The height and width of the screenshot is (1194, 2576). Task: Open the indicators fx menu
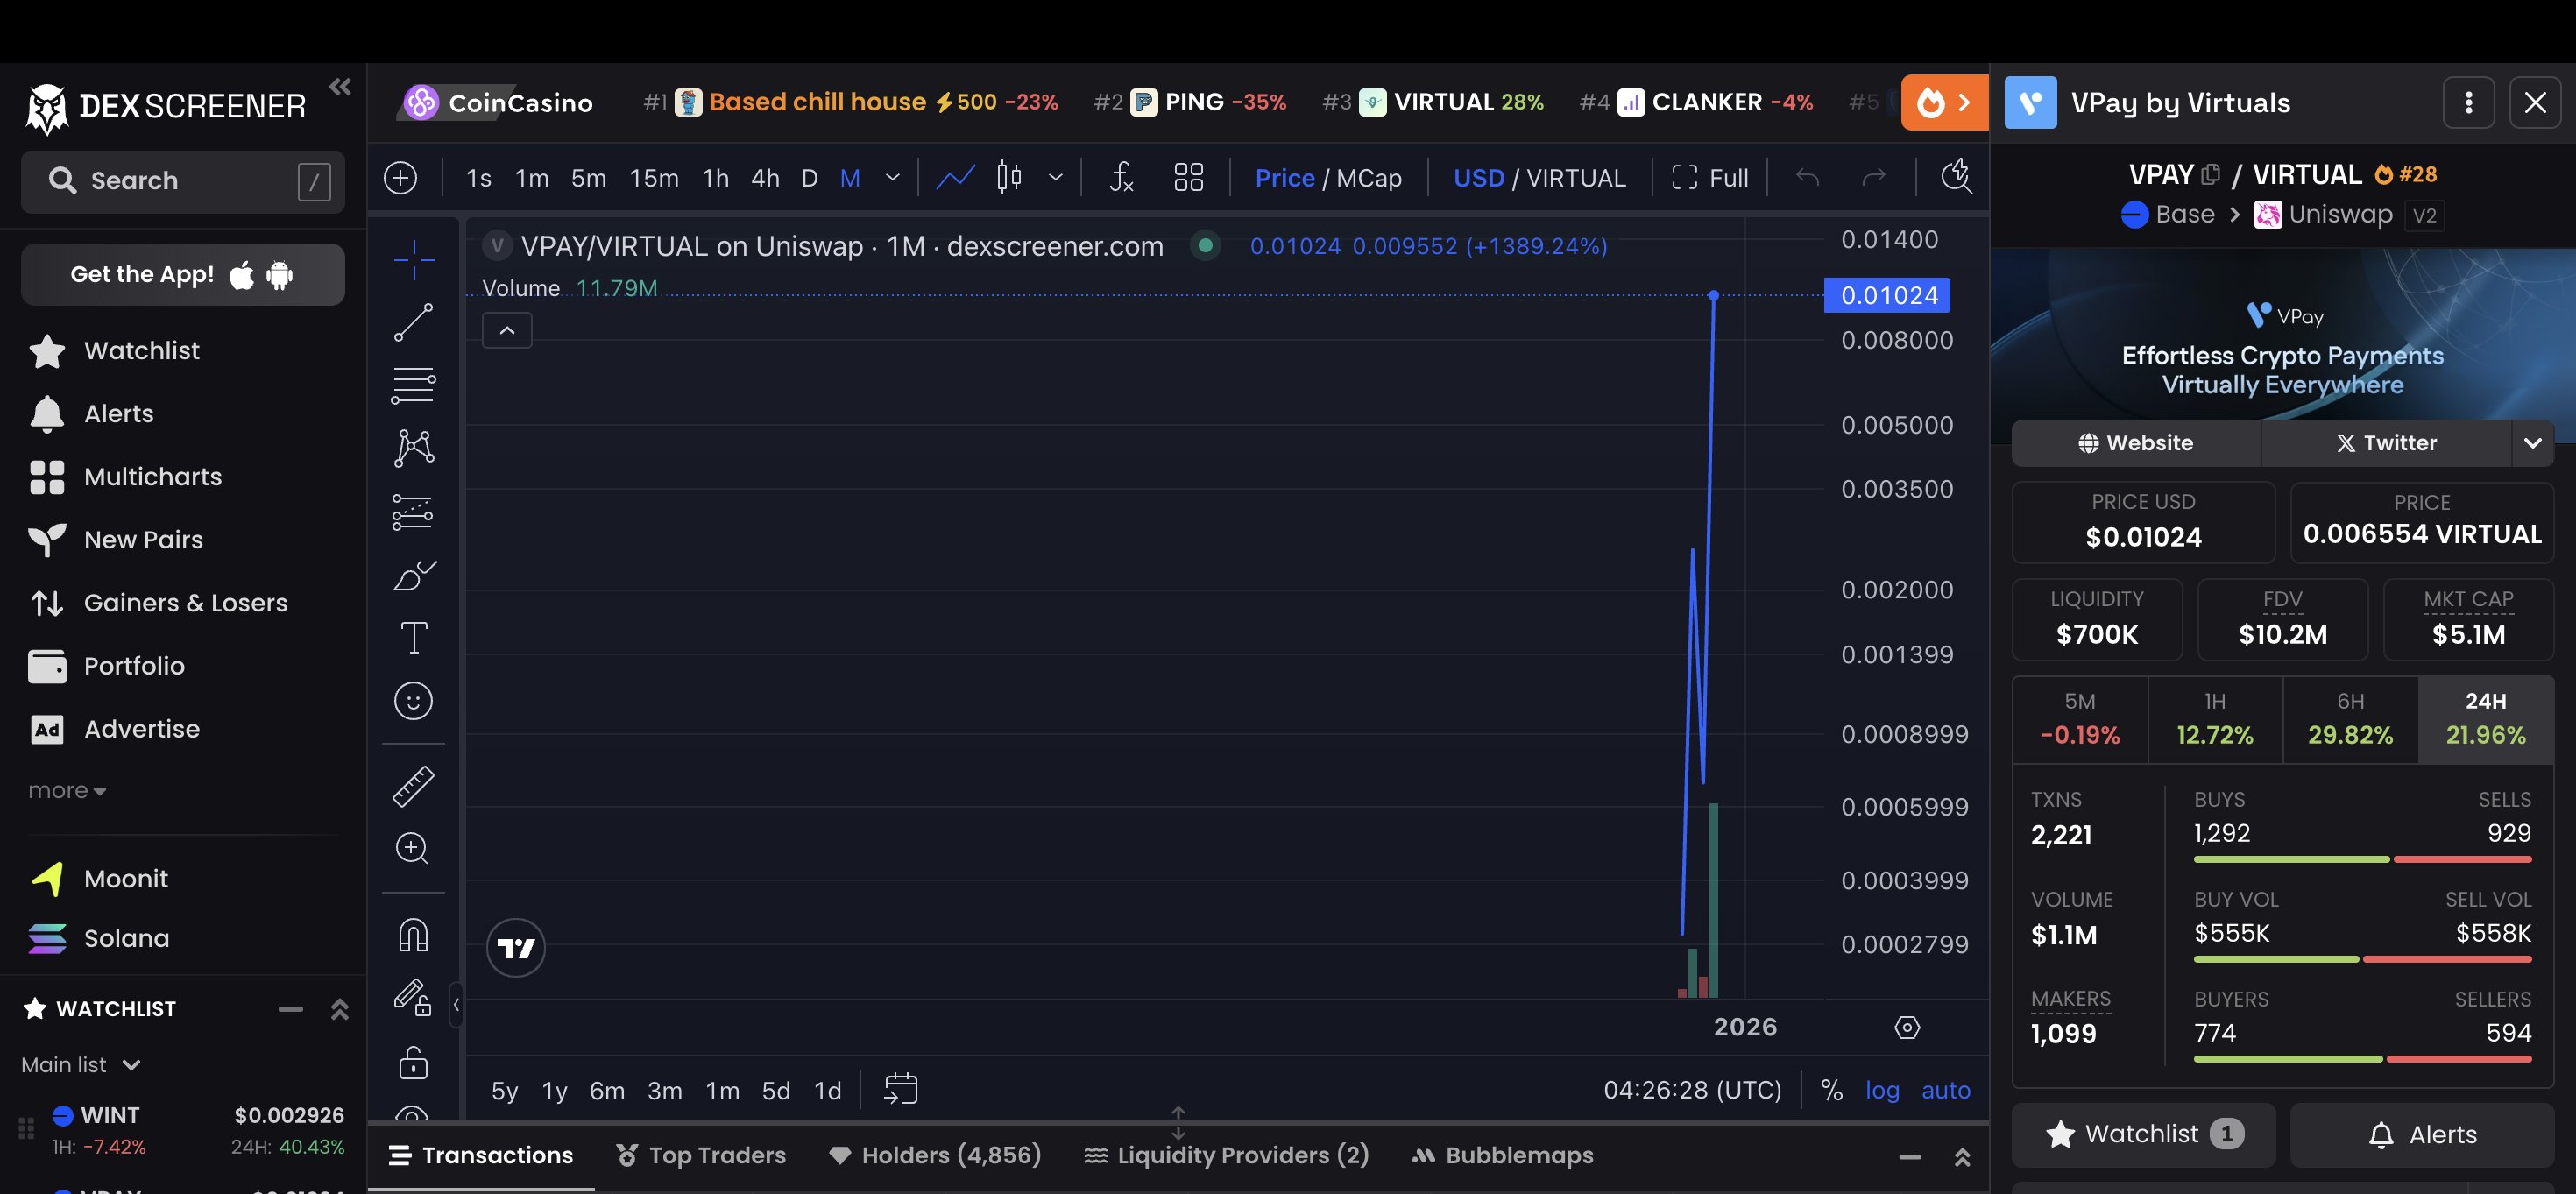[x=1122, y=178]
